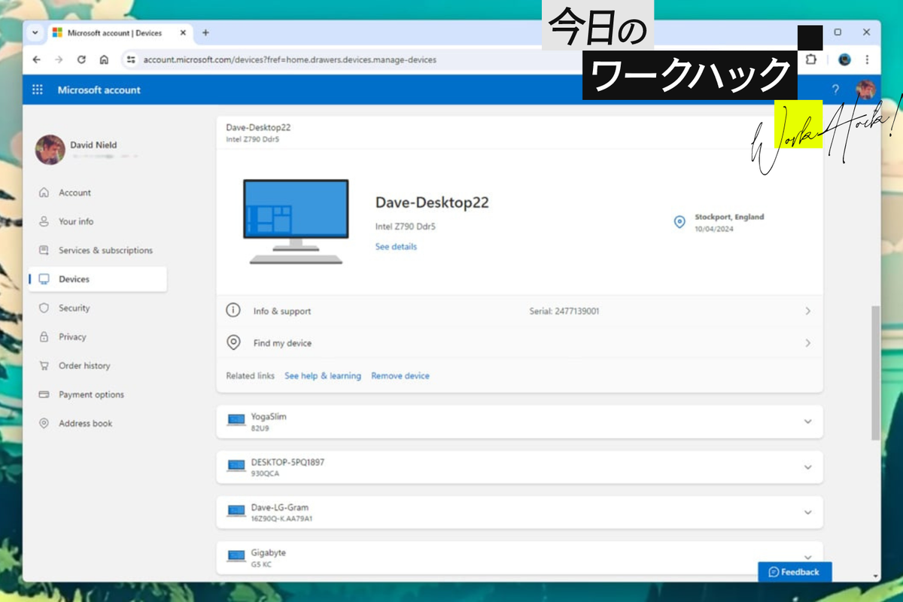Image resolution: width=903 pixels, height=602 pixels.
Task: Click the browser reload page icon
Action: pos(81,59)
